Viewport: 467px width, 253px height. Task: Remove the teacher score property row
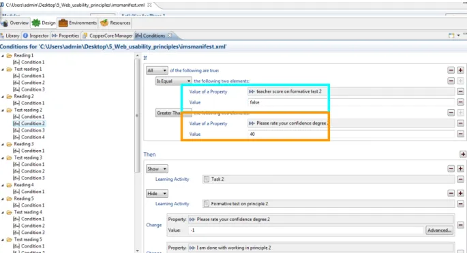tap(460, 91)
